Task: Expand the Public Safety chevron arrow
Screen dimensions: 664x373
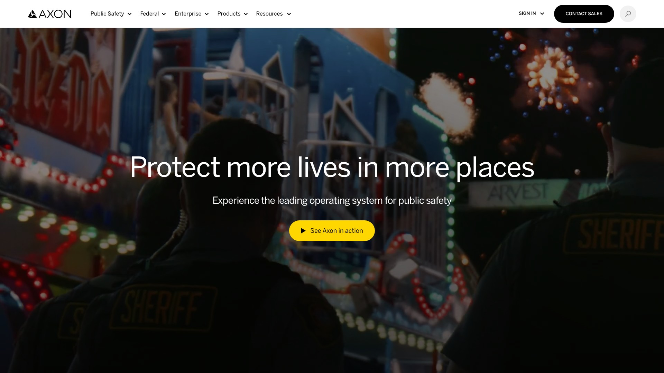Action: point(130,14)
